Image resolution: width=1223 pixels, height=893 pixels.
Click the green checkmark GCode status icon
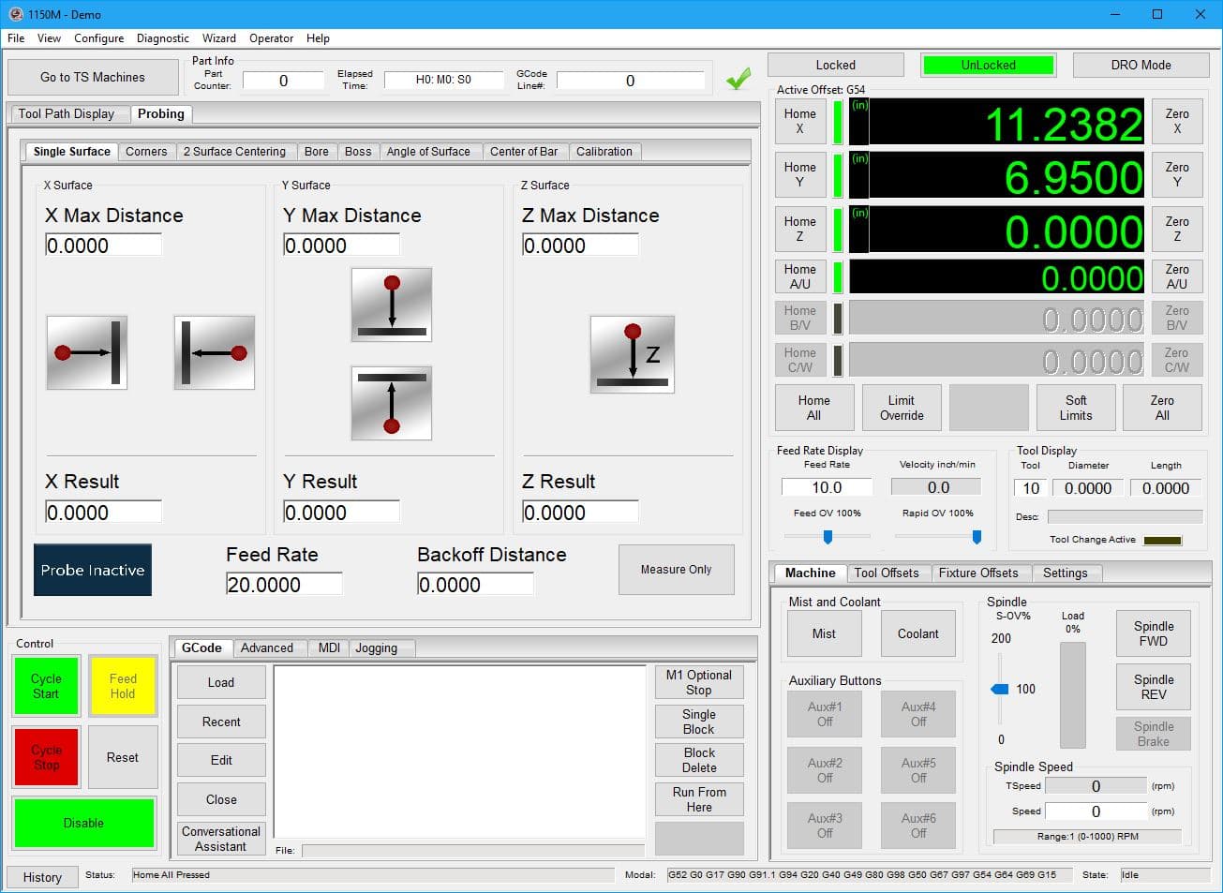point(738,78)
